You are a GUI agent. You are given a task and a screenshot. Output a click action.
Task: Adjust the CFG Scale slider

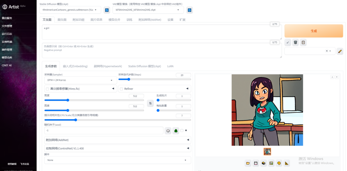click(118, 120)
